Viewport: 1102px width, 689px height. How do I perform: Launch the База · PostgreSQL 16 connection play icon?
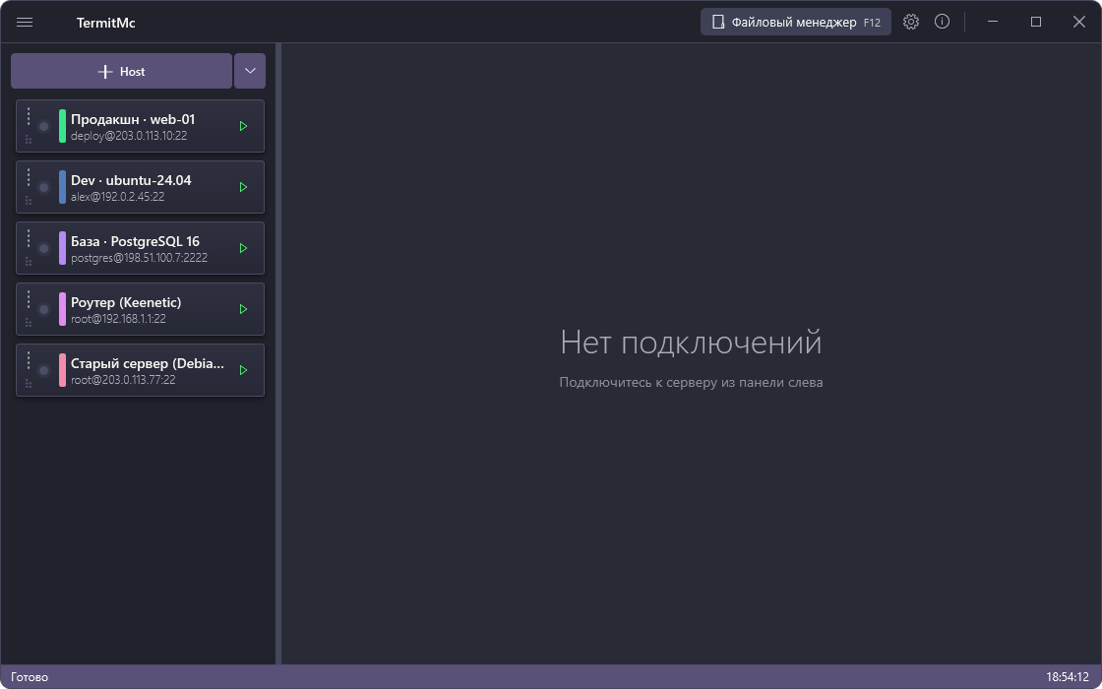click(243, 248)
